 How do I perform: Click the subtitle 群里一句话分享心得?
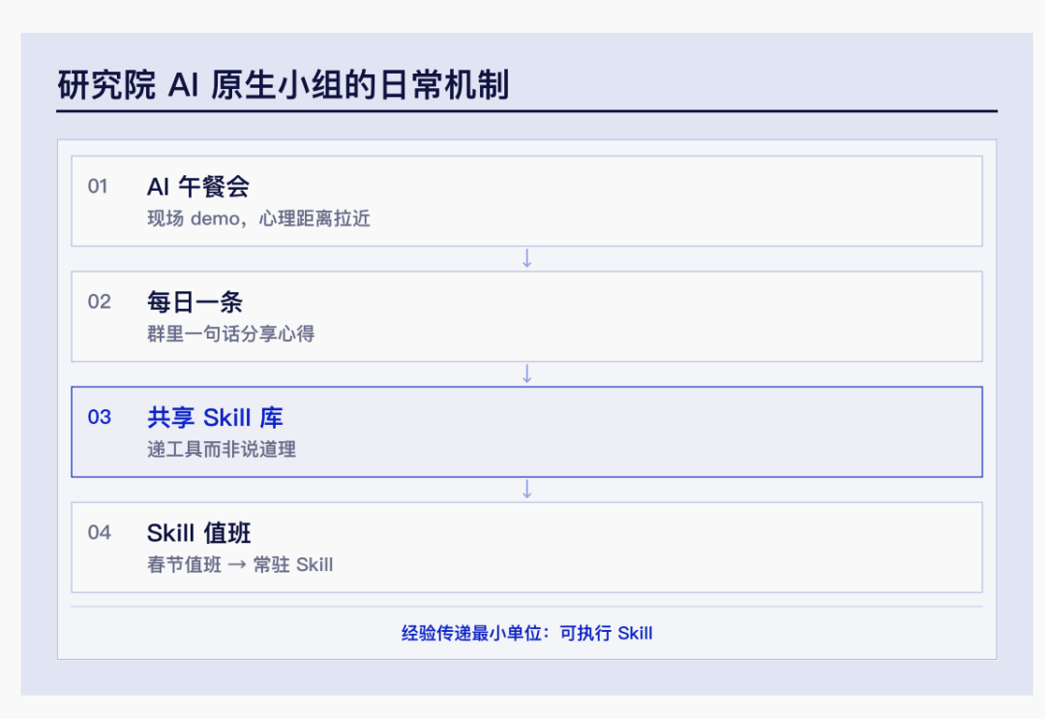click(230, 334)
